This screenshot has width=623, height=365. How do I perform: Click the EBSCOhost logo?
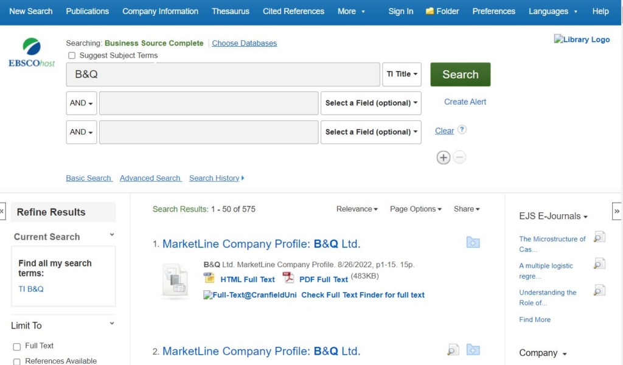[32, 52]
